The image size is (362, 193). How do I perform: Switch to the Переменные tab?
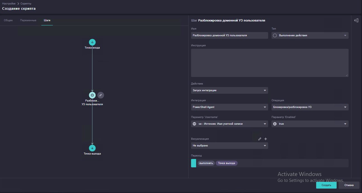point(28,20)
